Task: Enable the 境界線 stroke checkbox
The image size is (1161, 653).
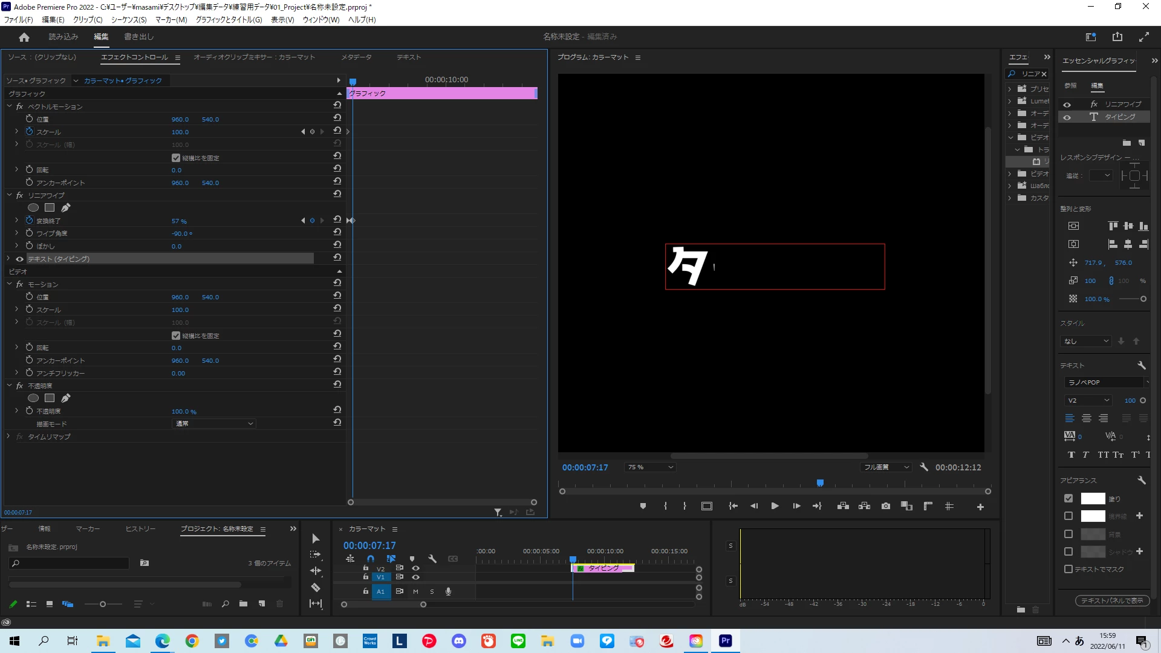Action: pos(1068,516)
